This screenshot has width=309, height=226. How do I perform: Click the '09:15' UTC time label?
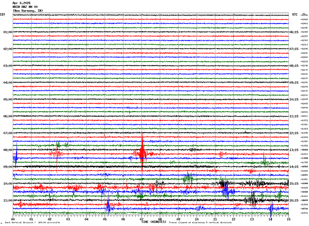coord(294,83)
